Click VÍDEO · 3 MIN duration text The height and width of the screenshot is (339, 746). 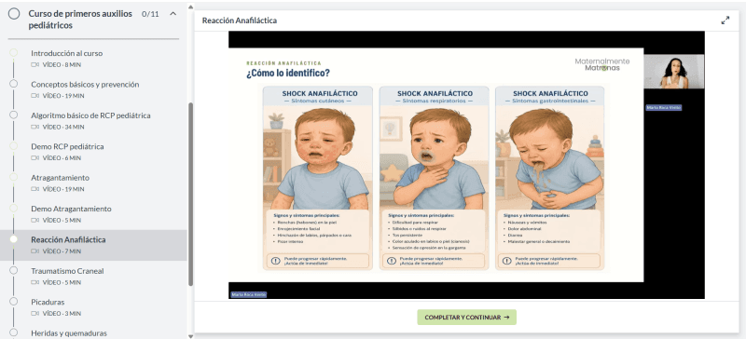point(62,313)
